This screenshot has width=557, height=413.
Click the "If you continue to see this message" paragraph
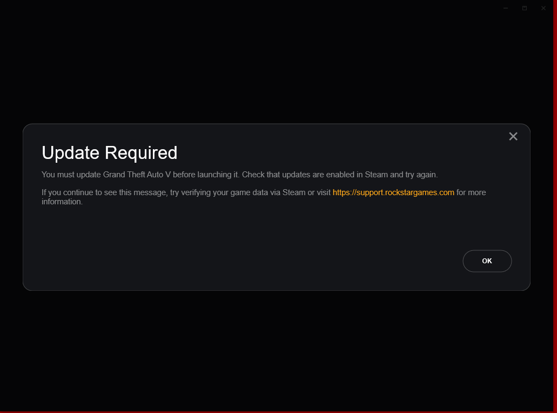(264, 197)
